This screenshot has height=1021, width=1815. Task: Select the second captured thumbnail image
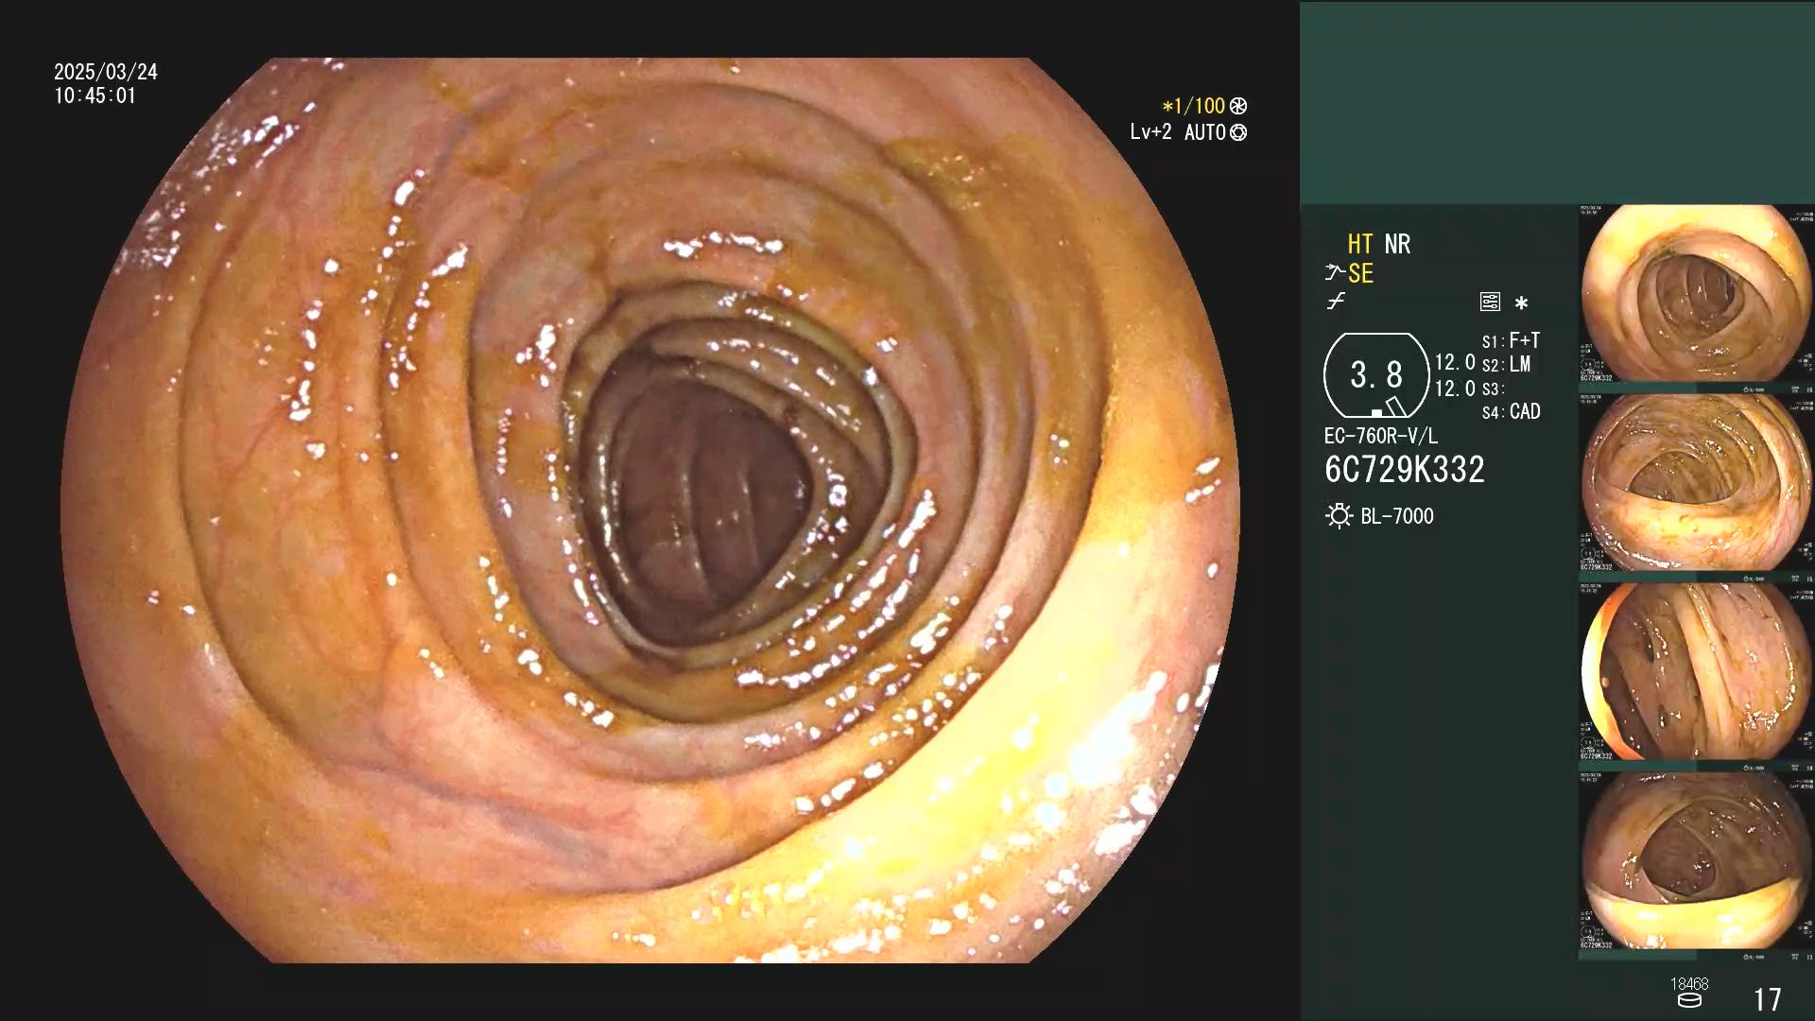pyautogui.click(x=1697, y=482)
